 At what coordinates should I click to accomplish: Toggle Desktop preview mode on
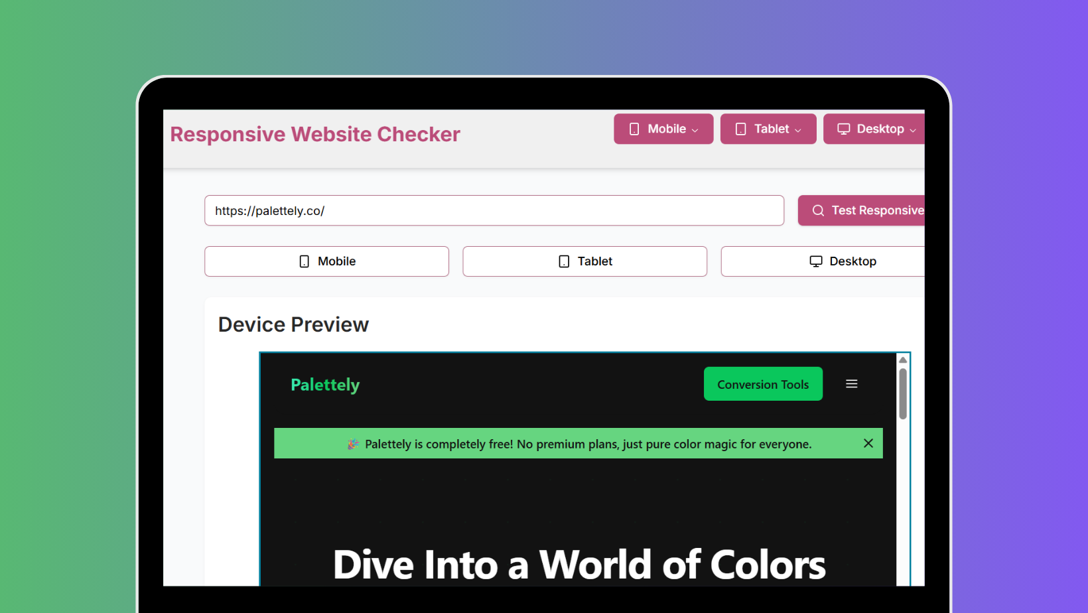[x=843, y=261]
